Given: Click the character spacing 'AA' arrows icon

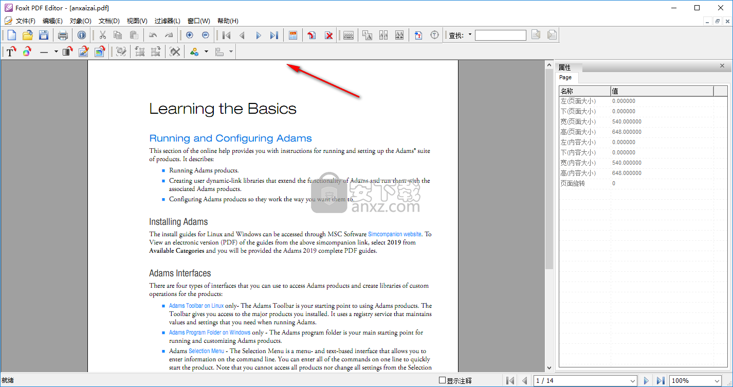Looking at the screenshot, I should [x=399, y=35].
